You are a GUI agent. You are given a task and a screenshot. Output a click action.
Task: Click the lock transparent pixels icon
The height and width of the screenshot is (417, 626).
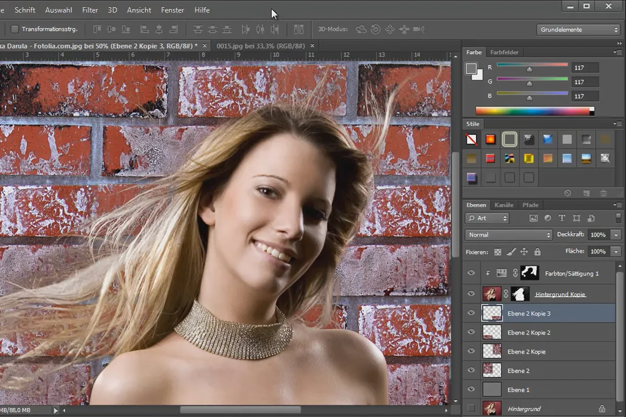coord(498,252)
